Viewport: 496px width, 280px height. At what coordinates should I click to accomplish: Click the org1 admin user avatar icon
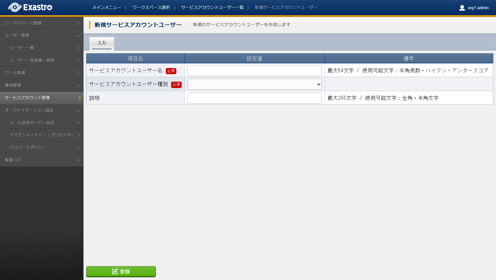[x=462, y=8]
